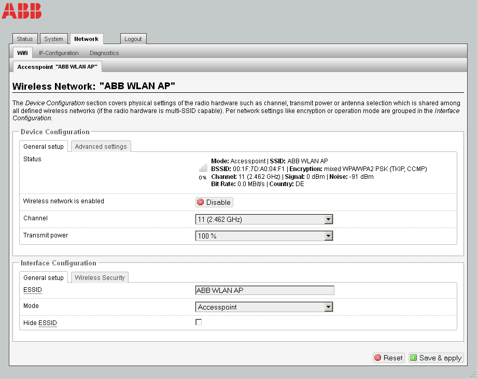Image resolution: width=478 pixels, height=379 pixels.
Task: Click the signal strength bars icon
Action: [203, 167]
